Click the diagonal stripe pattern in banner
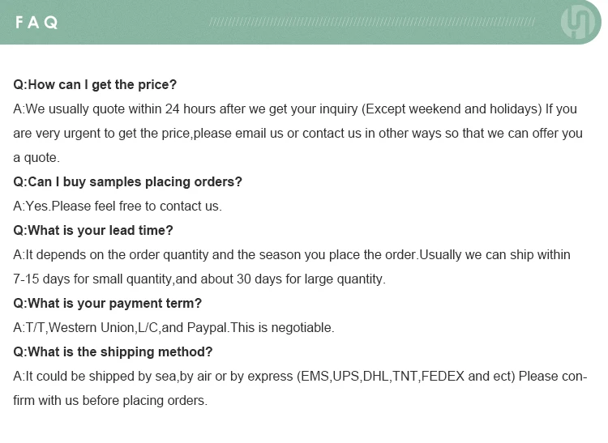Screen dimensions: 608x443 [x=372, y=22]
